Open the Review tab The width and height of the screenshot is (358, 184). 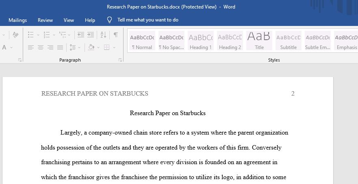pyautogui.click(x=45, y=20)
